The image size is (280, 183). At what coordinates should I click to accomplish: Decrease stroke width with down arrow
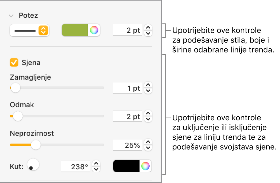(x=148, y=33)
